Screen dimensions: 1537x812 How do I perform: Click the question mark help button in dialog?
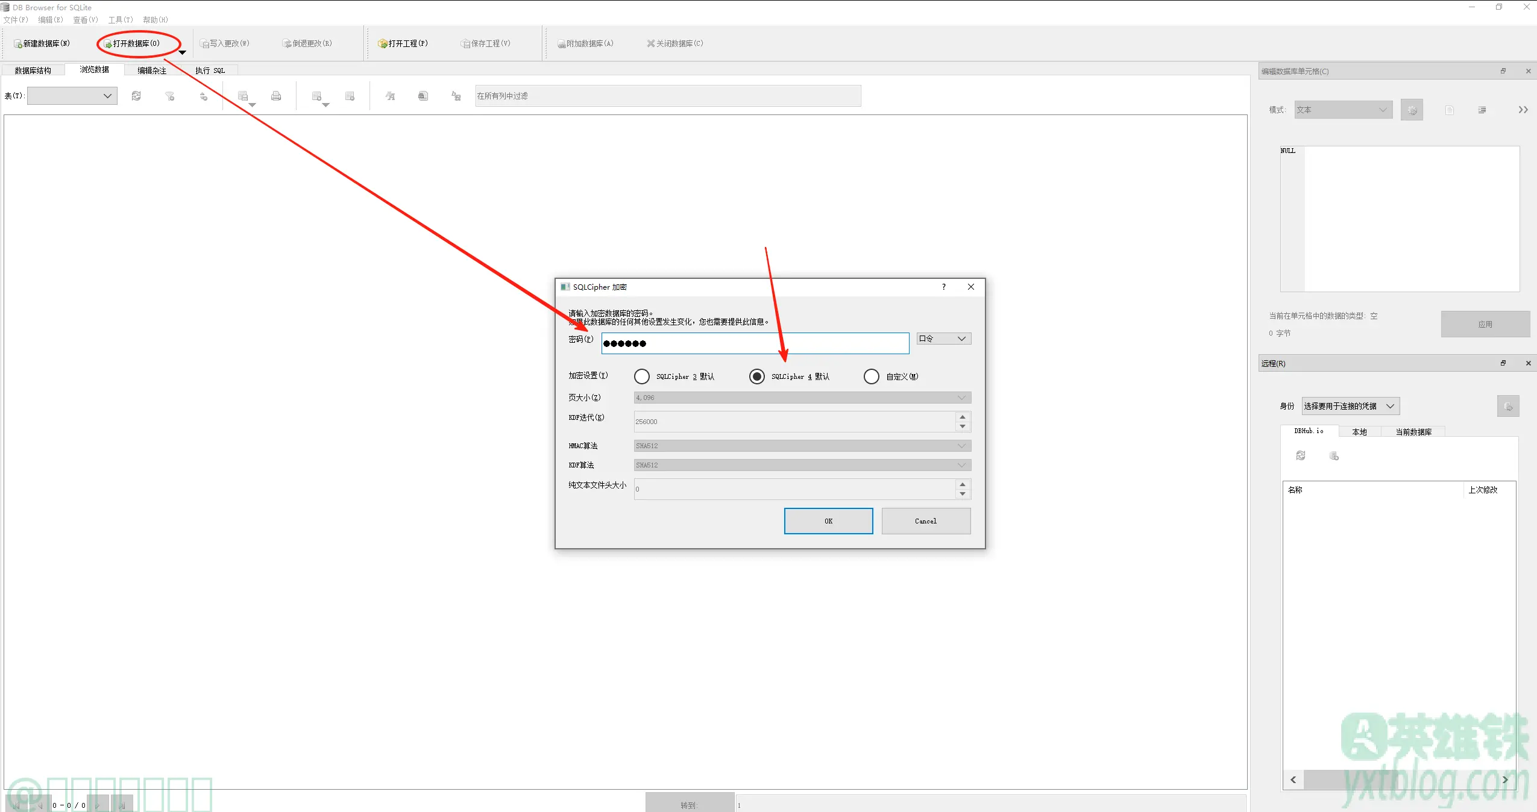[944, 287]
